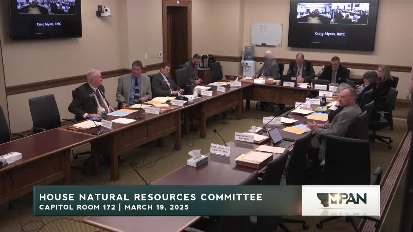Click the room video feed on the right wall screen
The image size is (413, 232).
[x=333, y=14]
